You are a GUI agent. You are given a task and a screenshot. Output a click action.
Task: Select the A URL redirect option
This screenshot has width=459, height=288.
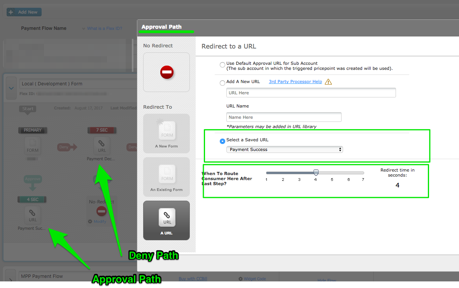pyautogui.click(x=166, y=220)
